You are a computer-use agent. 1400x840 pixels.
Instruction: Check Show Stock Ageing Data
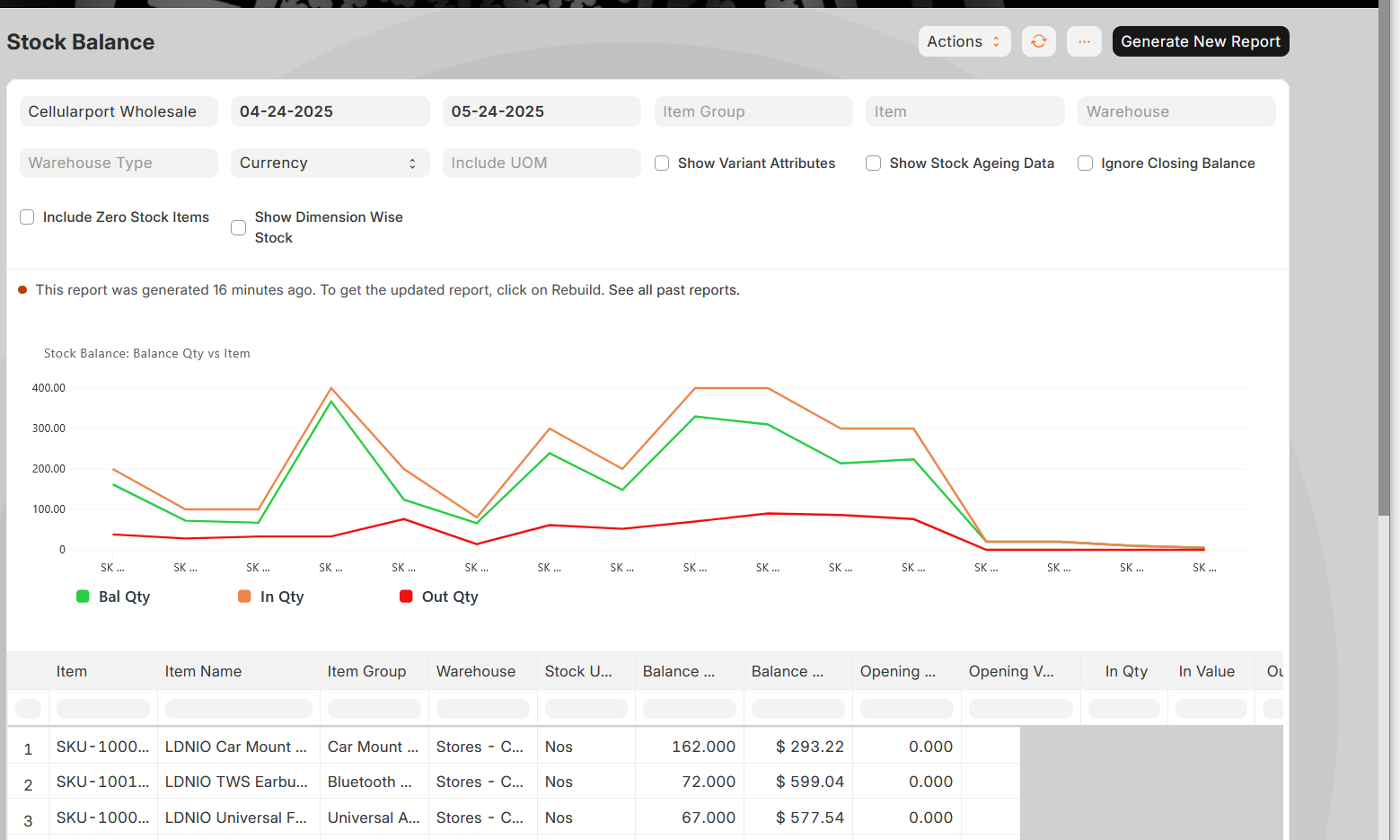pos(873,164)
